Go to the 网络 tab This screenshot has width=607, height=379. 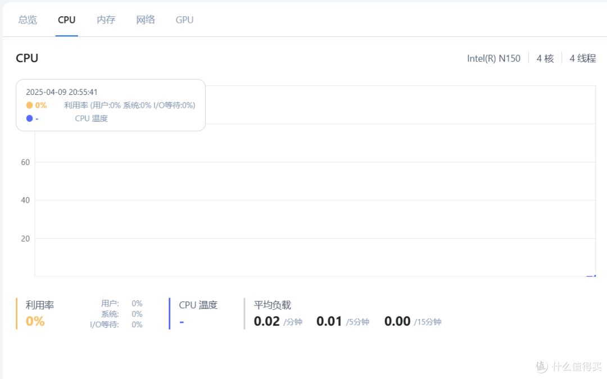click(x=145, y=20)
